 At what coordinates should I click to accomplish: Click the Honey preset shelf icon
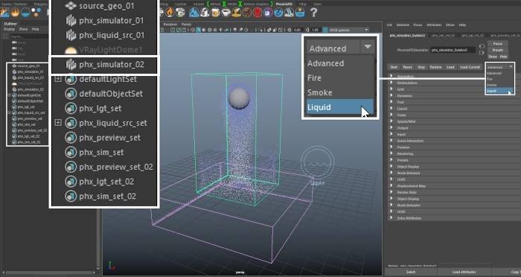coord(237,13)
